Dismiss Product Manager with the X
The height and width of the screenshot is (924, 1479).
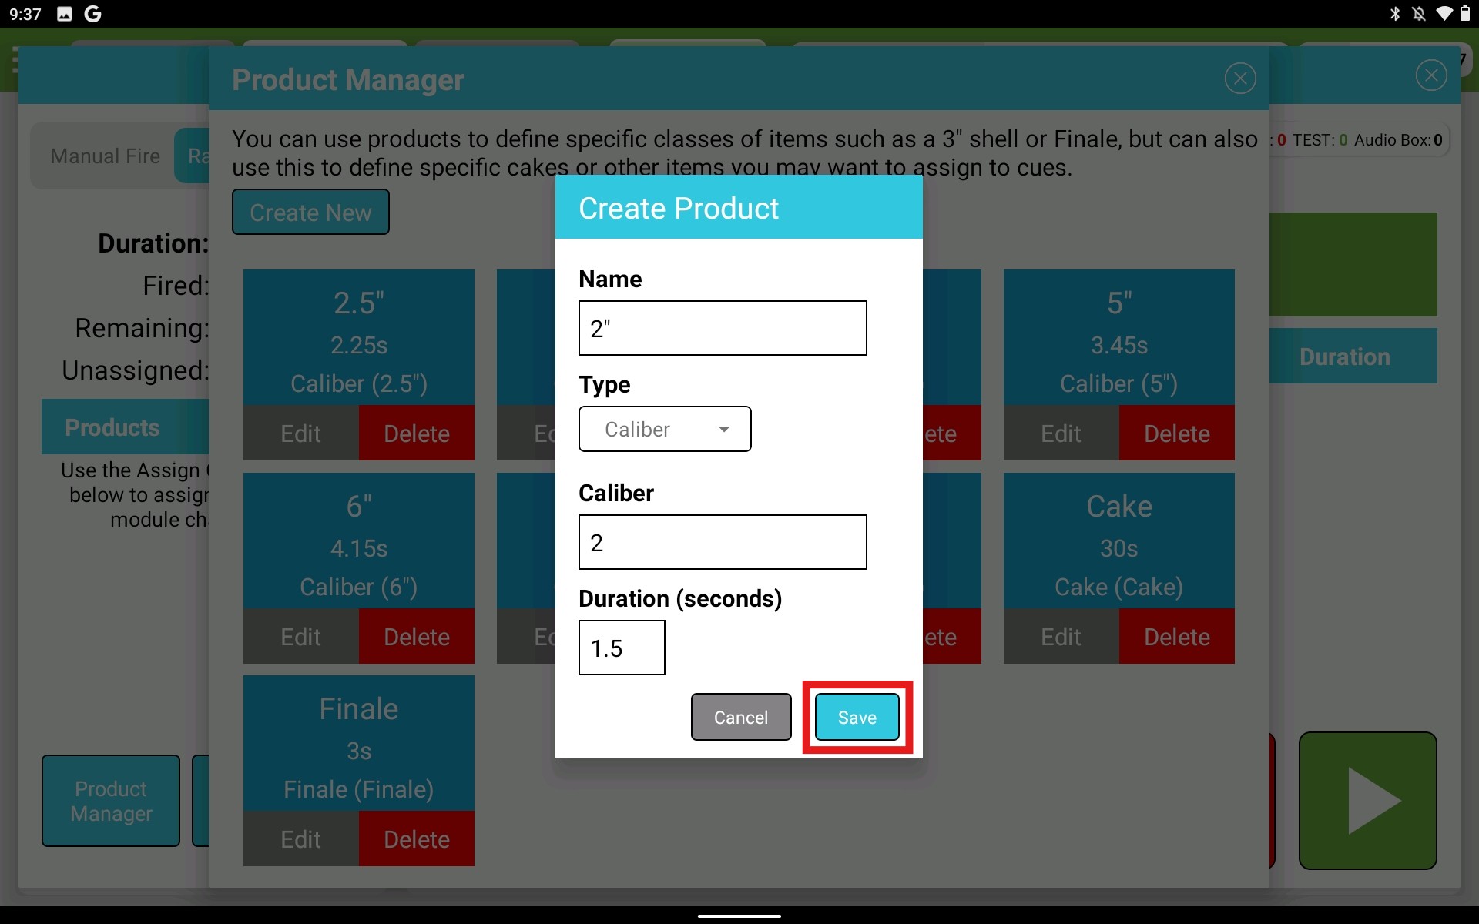pyautogui.click(x=1239, y=78)
